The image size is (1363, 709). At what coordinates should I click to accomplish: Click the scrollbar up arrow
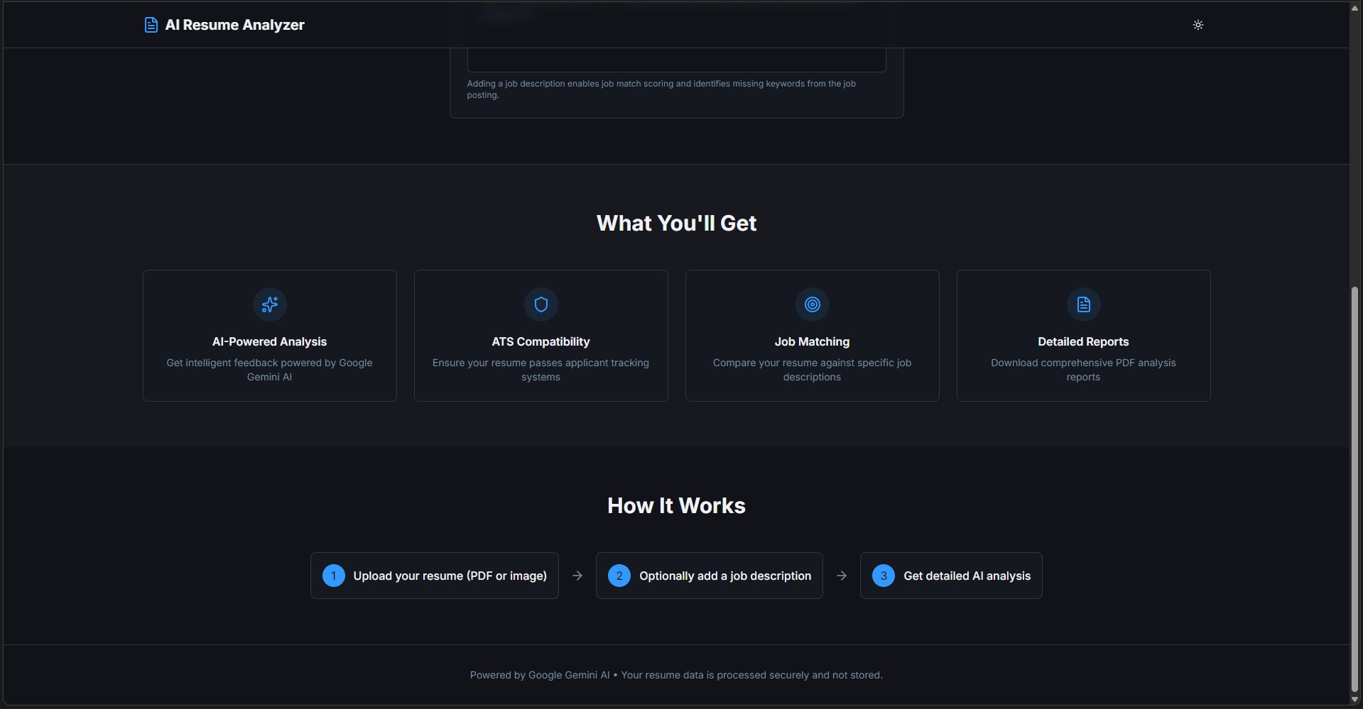click(x=1354, y=6)
